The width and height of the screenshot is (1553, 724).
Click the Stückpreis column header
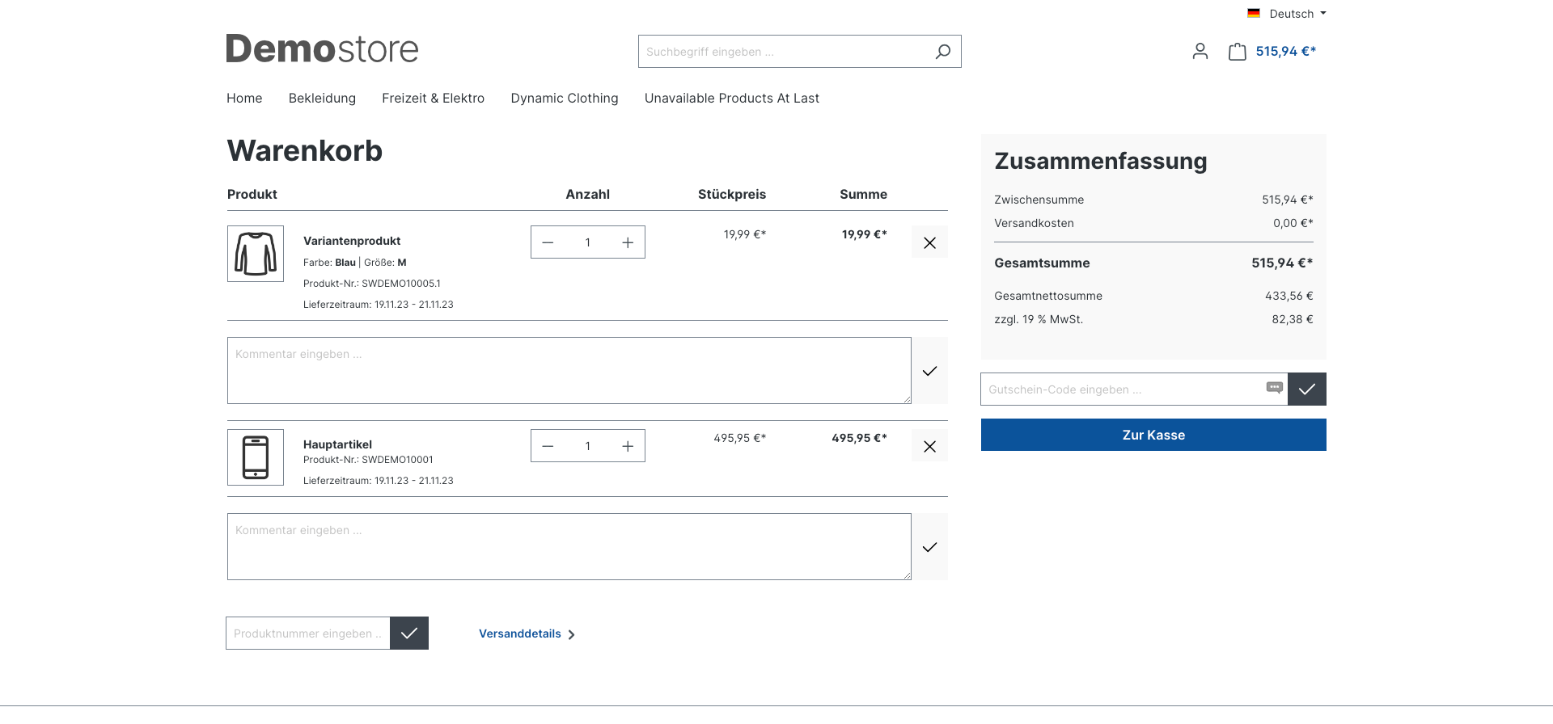point(732,195)
